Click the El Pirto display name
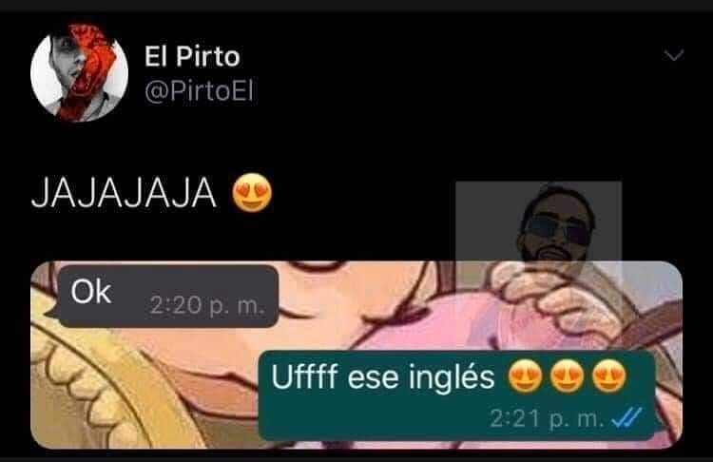This screenshot has height=462, width=713. (192, 57)
